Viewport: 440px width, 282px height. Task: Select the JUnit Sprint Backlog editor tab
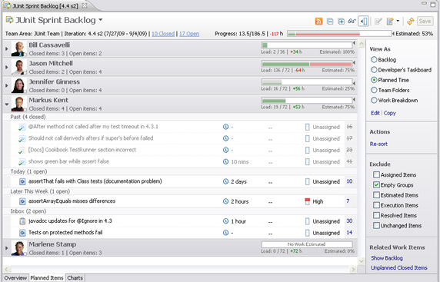45,6
